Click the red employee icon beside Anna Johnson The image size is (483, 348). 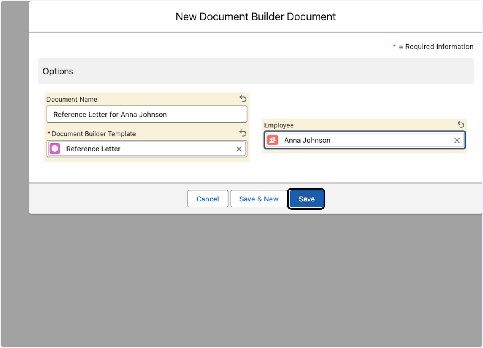(272, 140)
